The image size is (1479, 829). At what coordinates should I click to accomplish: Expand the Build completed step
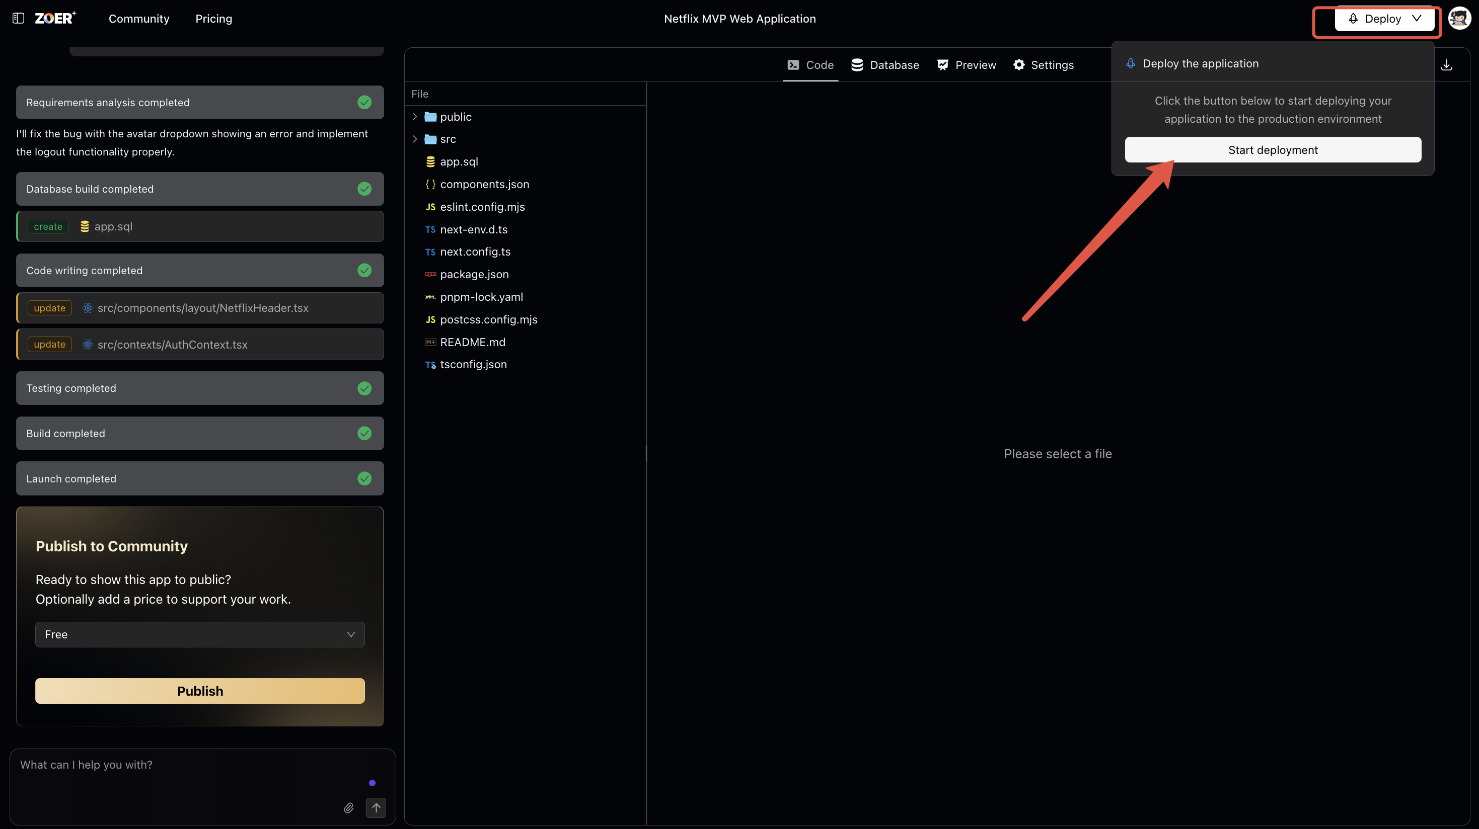pyautogui.click(x=200, y=433)
